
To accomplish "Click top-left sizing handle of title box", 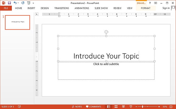I will [58, 36].
